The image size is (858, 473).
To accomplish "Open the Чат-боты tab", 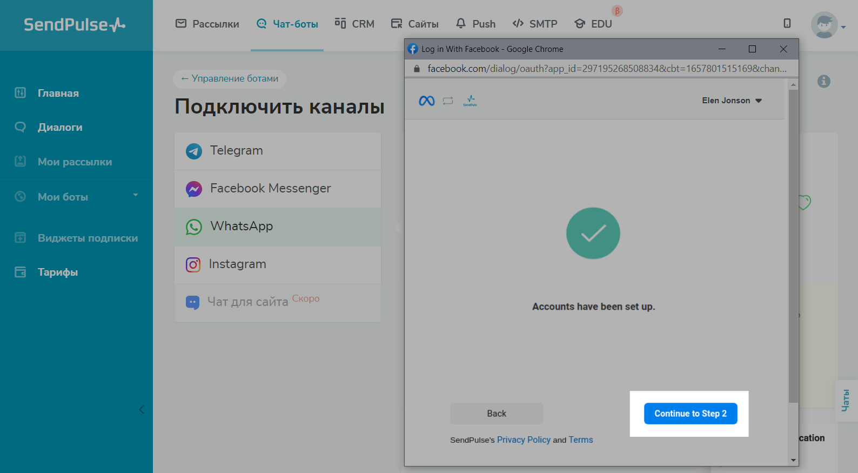I will click(287, 24).
